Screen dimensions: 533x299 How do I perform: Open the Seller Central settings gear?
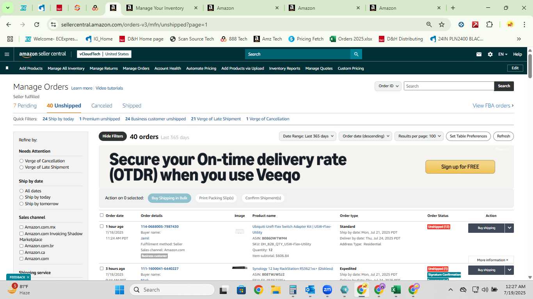point(490,55)
